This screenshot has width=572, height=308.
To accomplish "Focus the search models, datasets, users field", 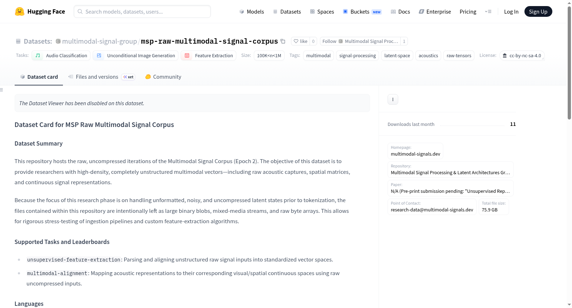I will pos(142,11).
